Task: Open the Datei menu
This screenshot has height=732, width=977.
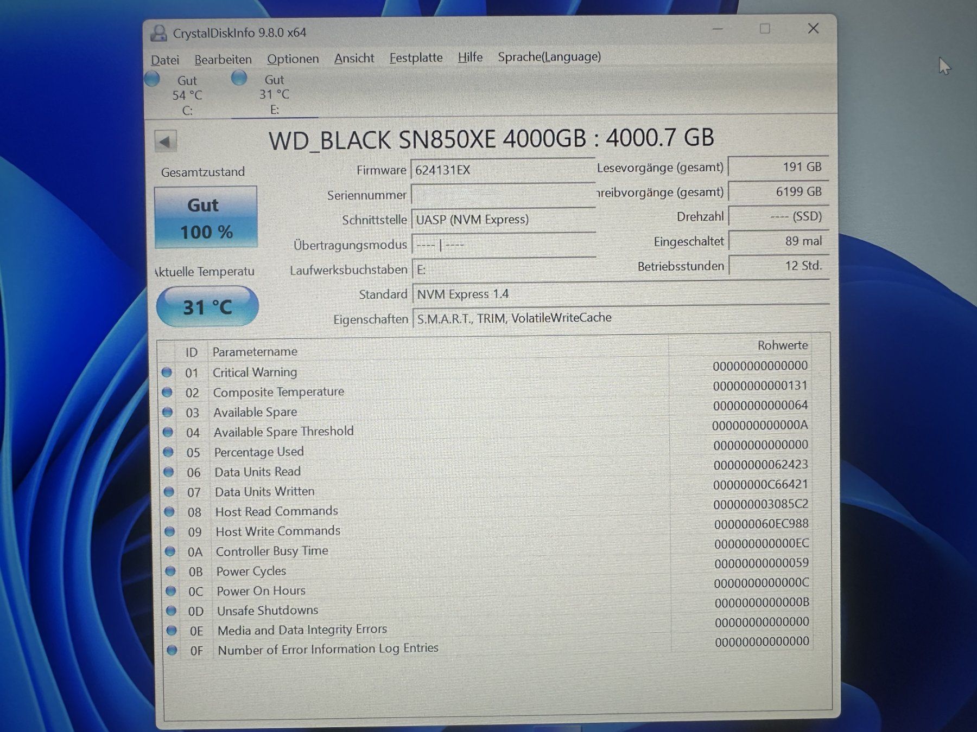Action: coord(165,60)
